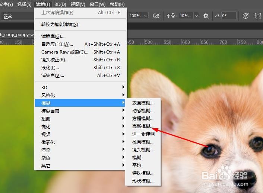Choose 进一步模糊 option
263x193 pixels.
[x=143, y=134]
